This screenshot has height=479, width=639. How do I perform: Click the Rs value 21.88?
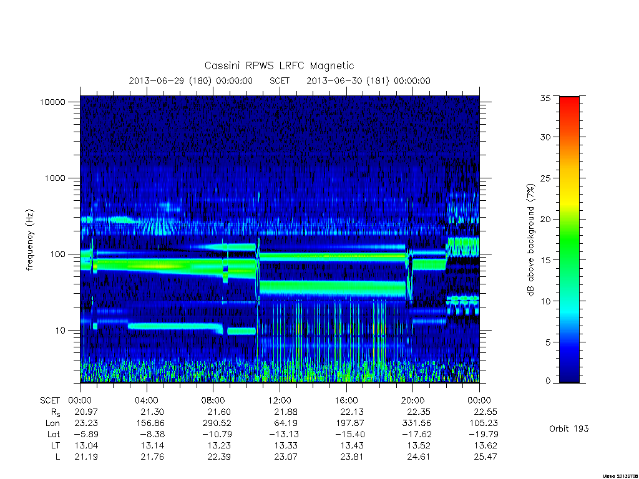point(286,412)
